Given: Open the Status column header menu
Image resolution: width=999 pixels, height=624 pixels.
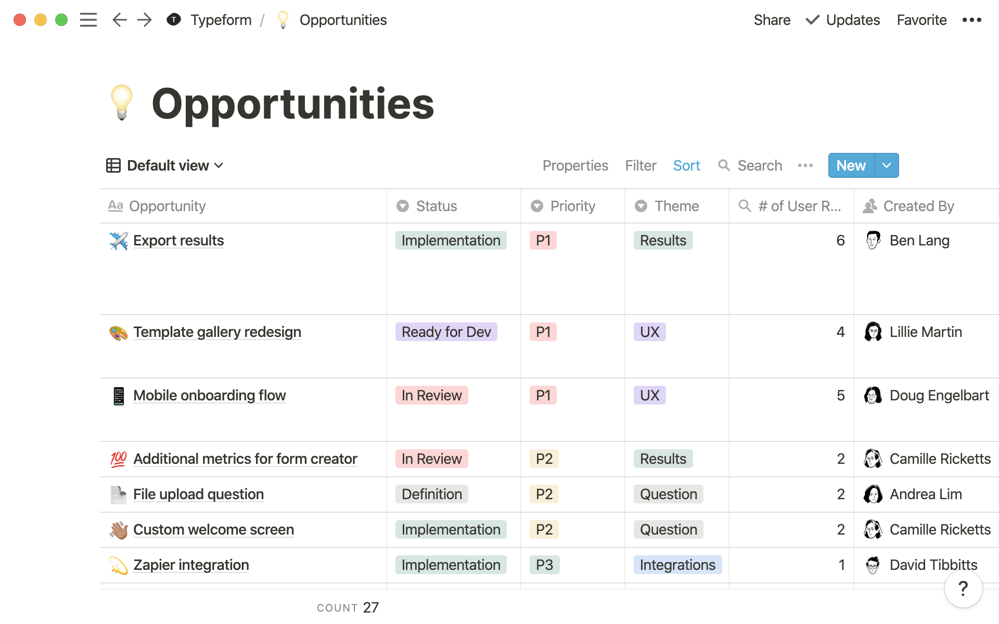Looking at the screenshot, I should tap(436, 206).
